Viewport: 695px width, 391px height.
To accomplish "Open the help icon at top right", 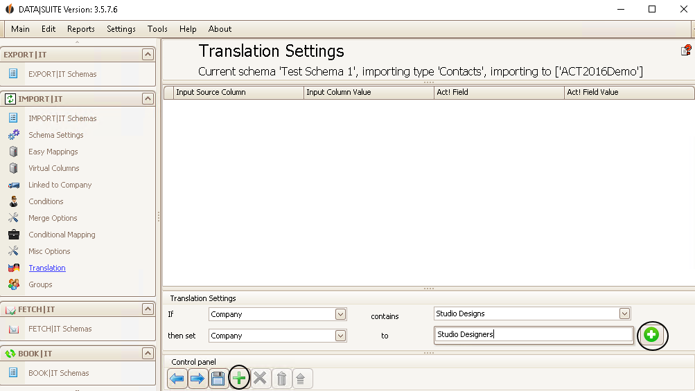I will tap(686, 50).
